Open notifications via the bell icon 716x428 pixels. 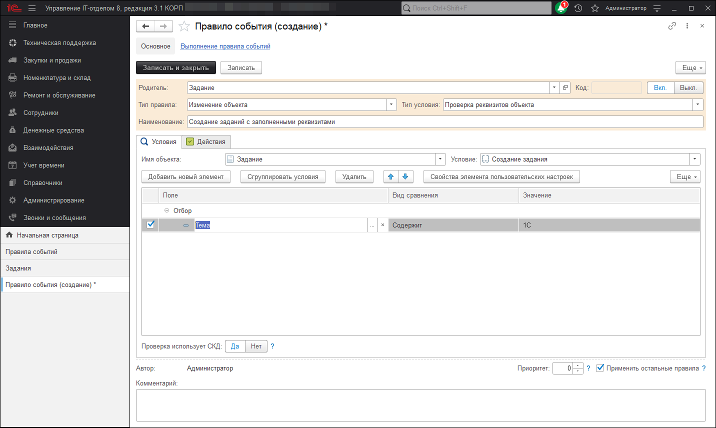click(x=560, y=8)
